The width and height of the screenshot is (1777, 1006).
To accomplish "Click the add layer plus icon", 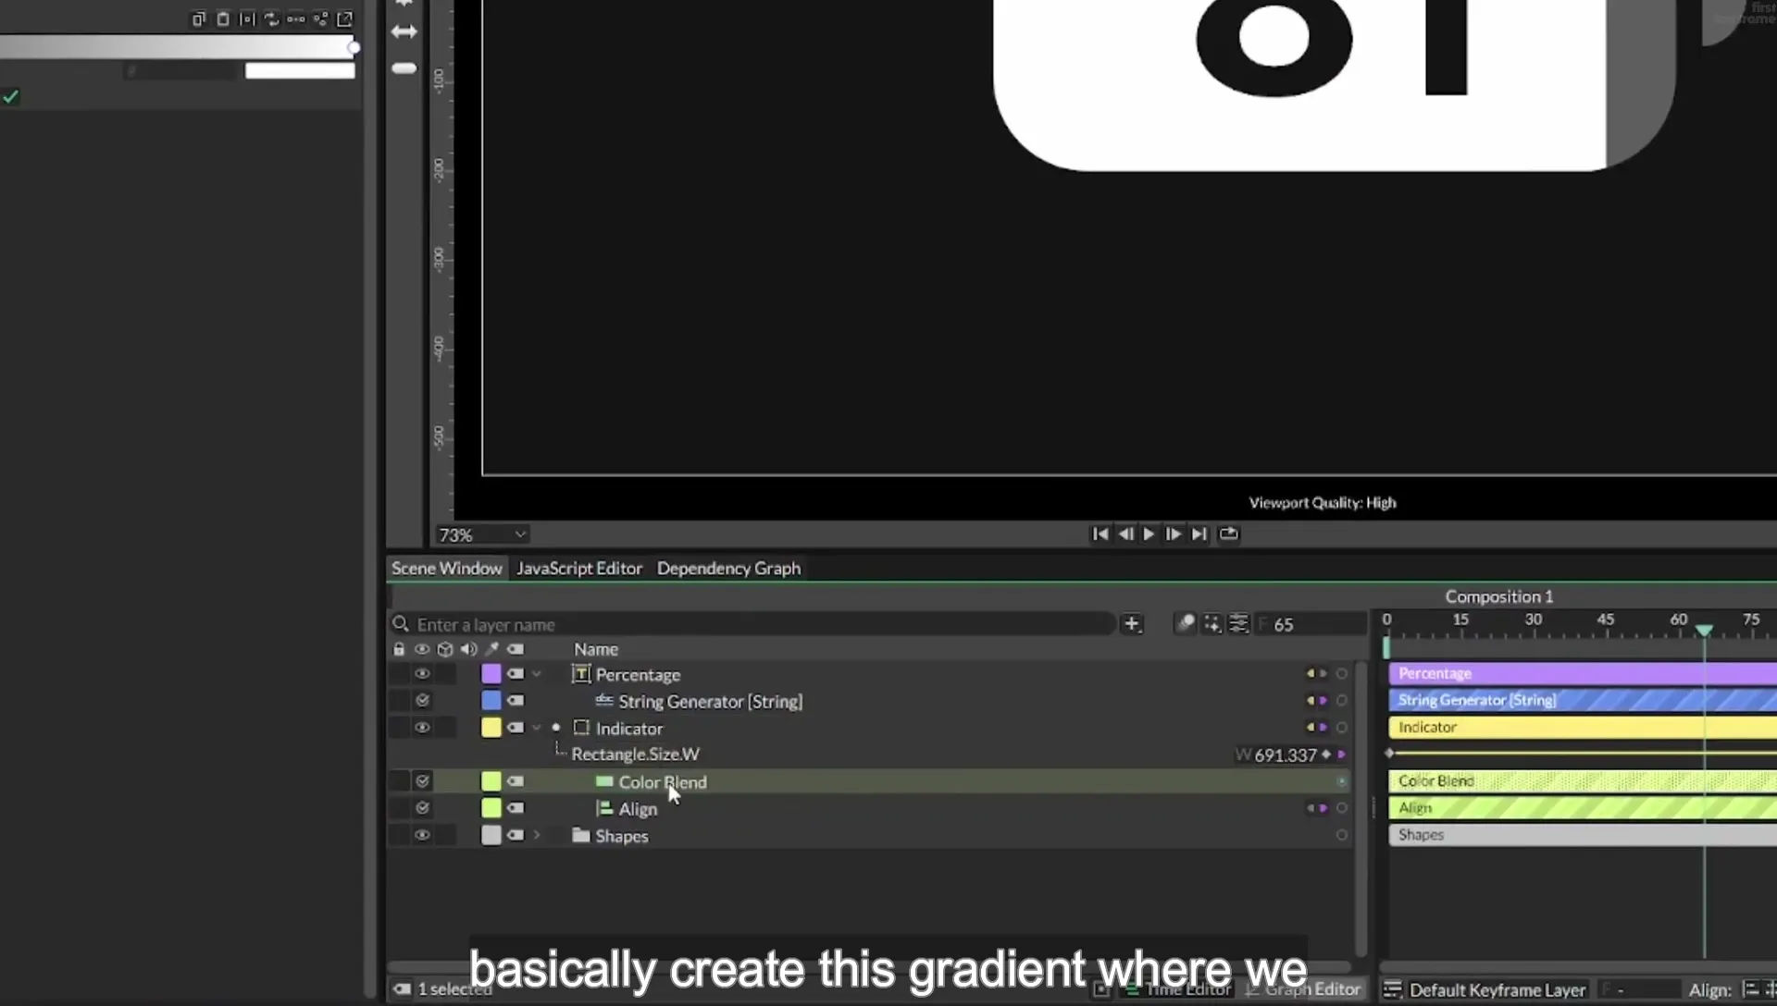I will [1131, 624].
